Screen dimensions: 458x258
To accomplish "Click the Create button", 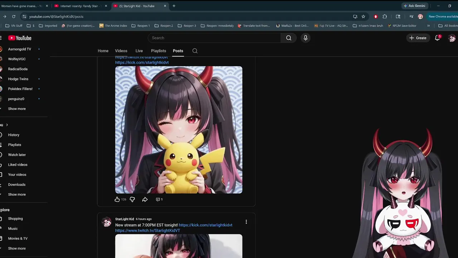I will 418,38.
